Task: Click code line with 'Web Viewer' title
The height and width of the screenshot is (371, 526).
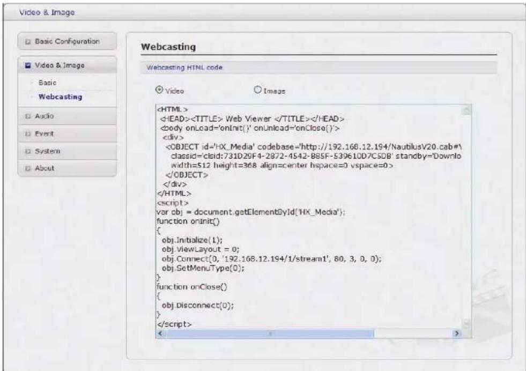Action: point(252,118)
